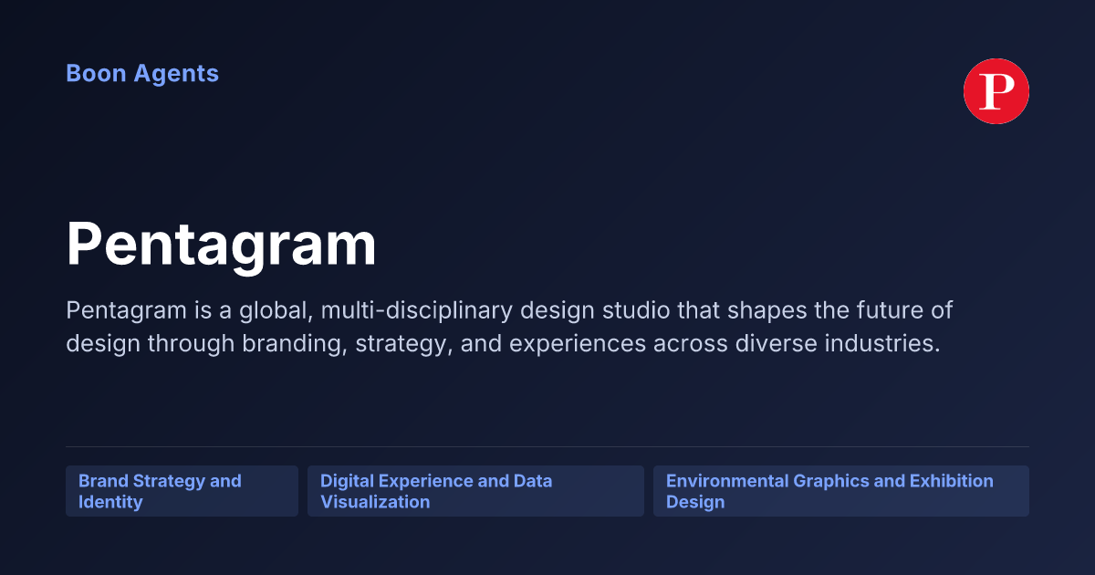Viewport: 1095px width, 575px height.
Task: Click the description starting "Pentagram is a global"
Action: coord(509,327)
